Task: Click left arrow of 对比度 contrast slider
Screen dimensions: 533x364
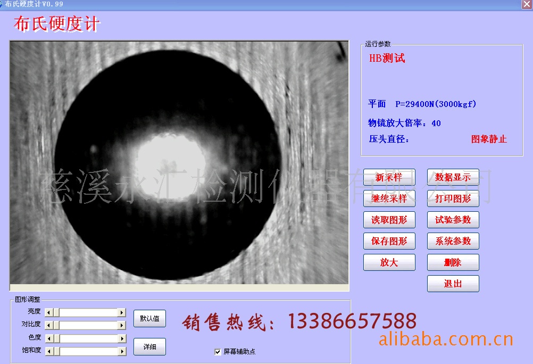Action: coord(49,325)
